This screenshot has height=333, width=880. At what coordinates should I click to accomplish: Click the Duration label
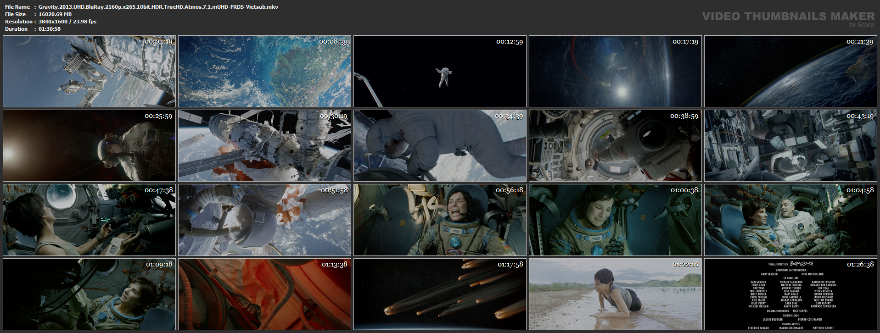[17, 29]
